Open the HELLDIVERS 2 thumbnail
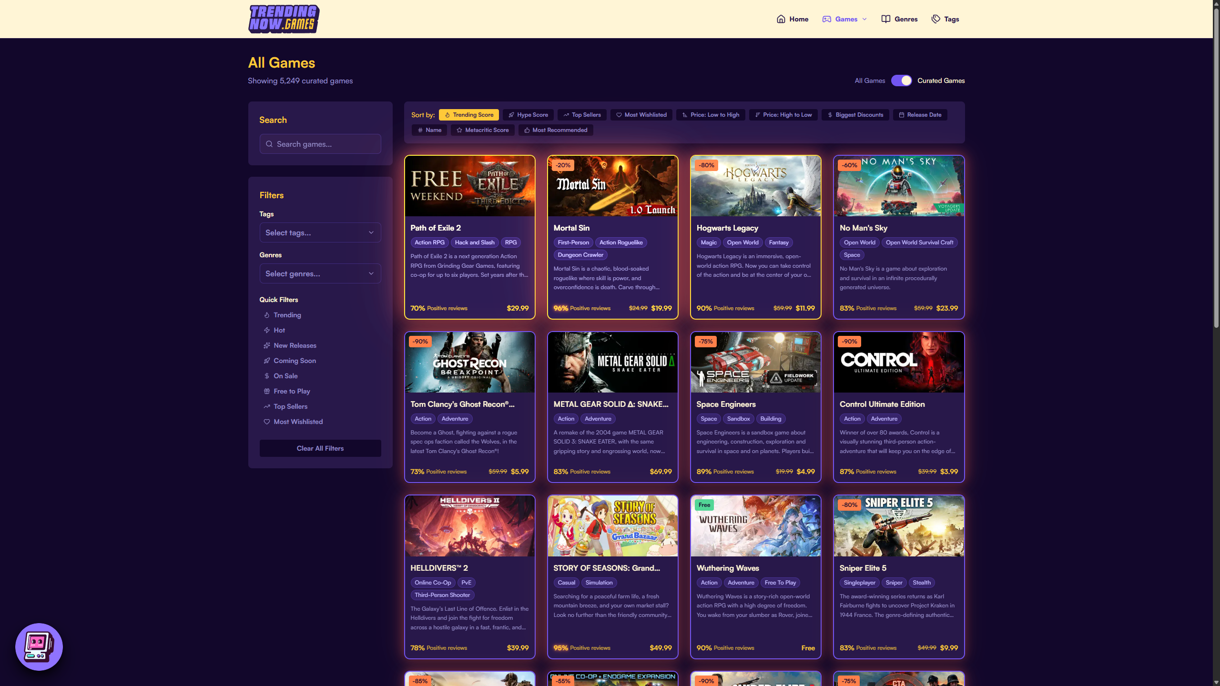1220x686 pixels. point(470,526)
